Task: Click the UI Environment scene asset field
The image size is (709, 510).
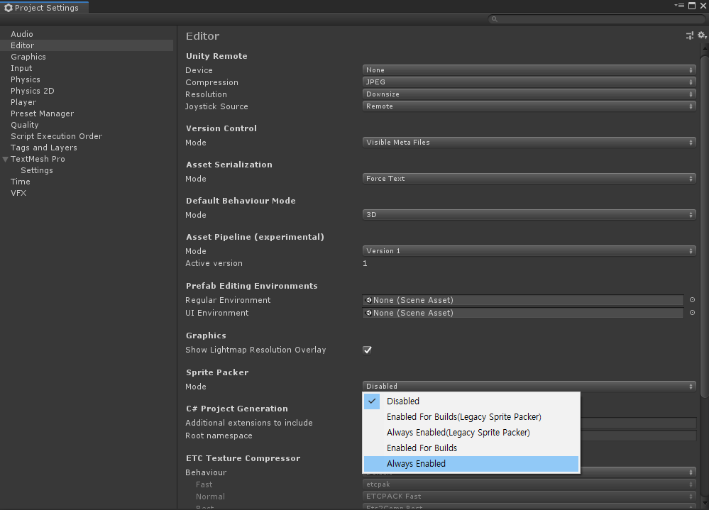Action: 523,313
